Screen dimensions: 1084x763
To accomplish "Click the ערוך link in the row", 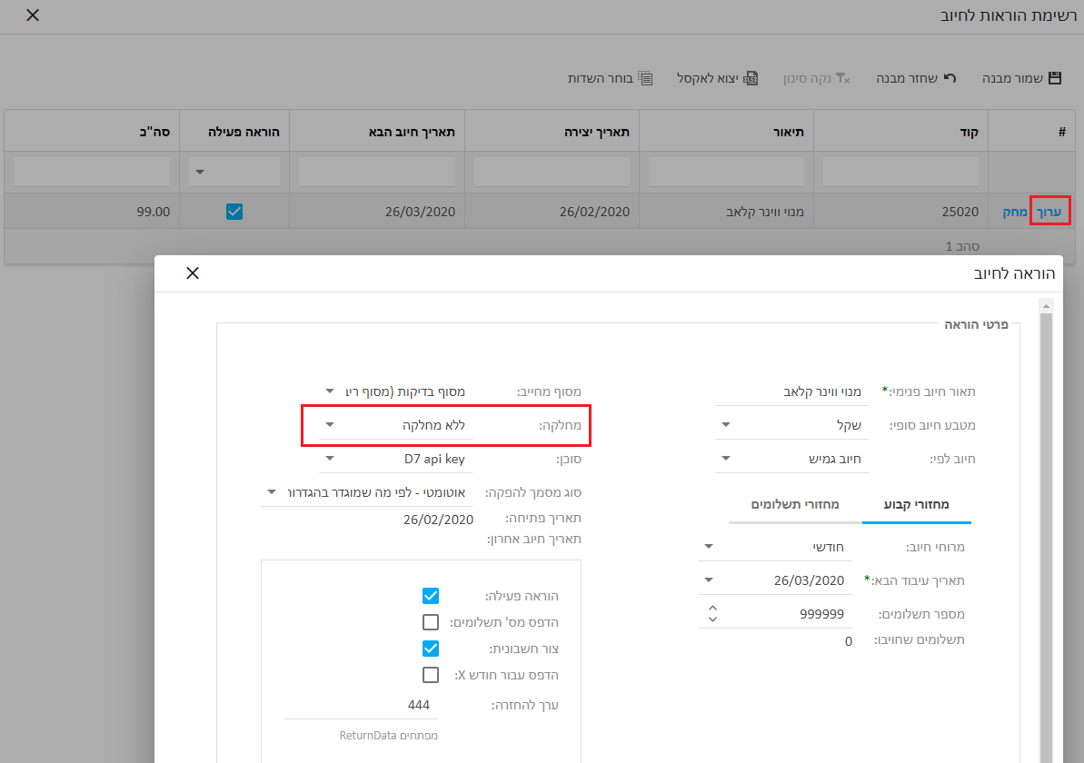I will point(1049,212).
